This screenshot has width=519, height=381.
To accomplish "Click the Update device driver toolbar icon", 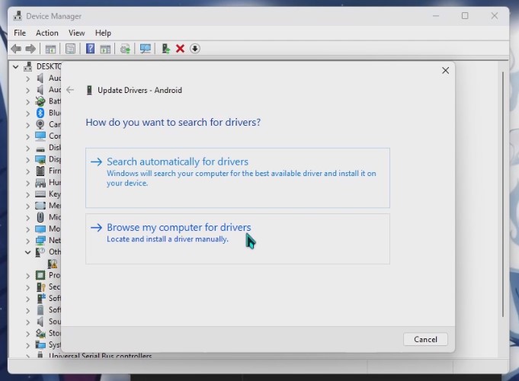I will point(165,49).
